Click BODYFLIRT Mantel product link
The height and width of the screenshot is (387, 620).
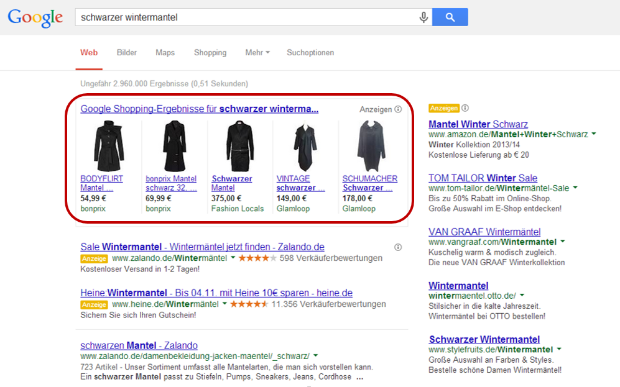[101, 183]
